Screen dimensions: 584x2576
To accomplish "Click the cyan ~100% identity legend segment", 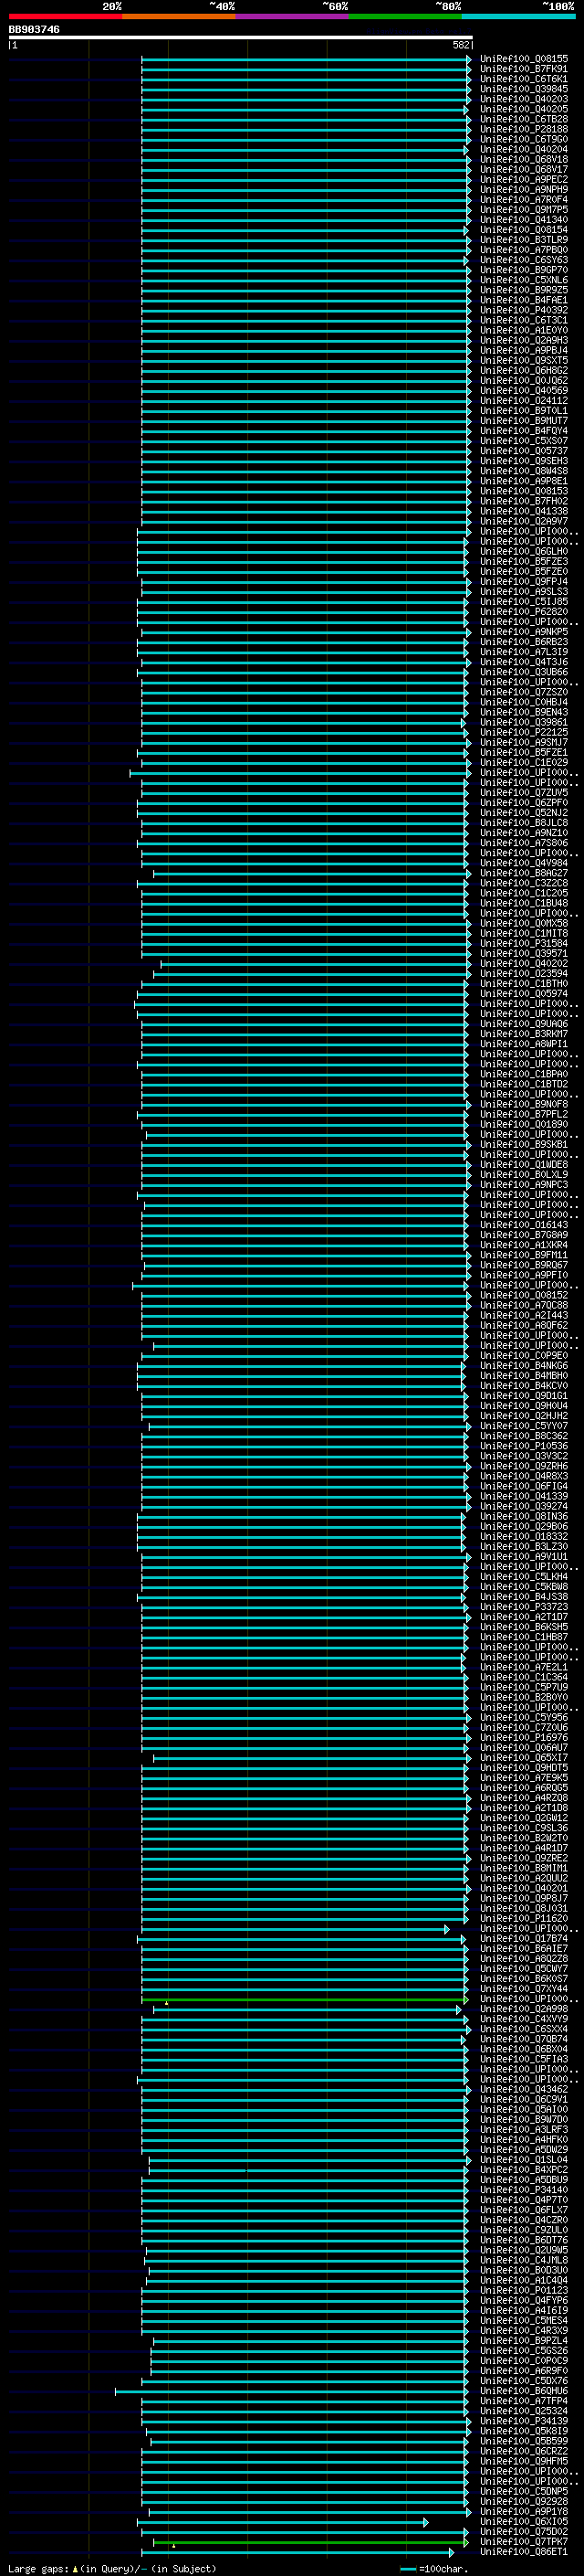I will tap(518, 17).
